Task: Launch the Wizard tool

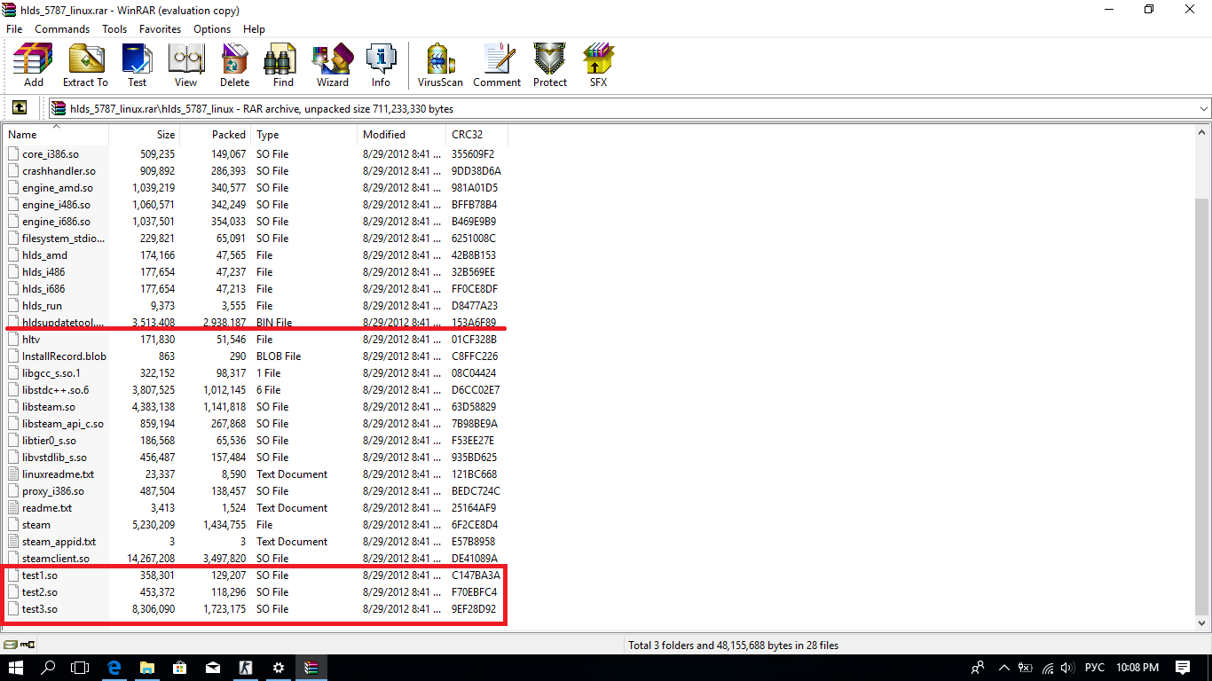Action: point(333,65)
